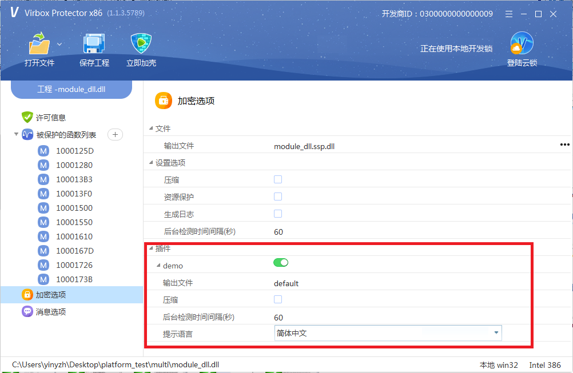Enable Compression checkbox under demo plugin
Image resolution: width=573 pixels, height=373 pixels.
[x=278, y=299]
